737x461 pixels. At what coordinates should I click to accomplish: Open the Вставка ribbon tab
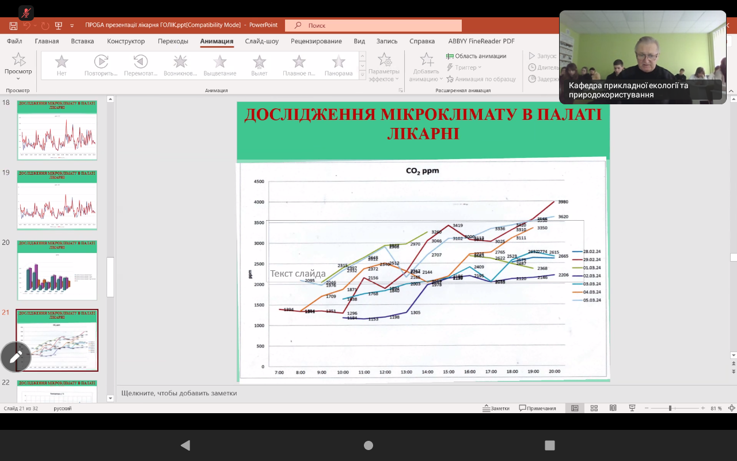tap(82, 41)
